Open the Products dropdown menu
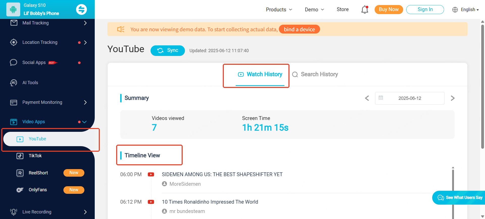 point(279,10)
